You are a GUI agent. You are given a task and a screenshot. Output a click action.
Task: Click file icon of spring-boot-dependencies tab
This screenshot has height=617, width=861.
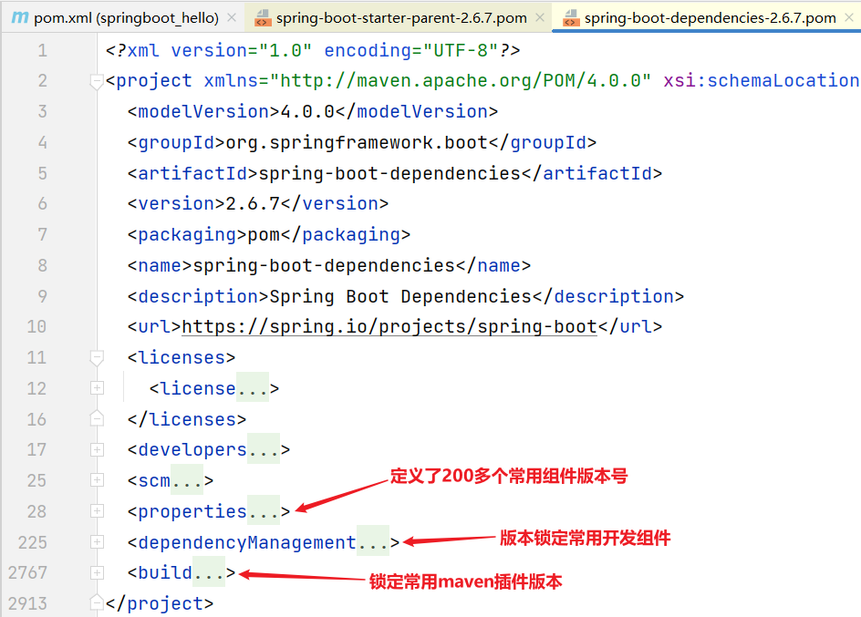(x=571, y=18)
